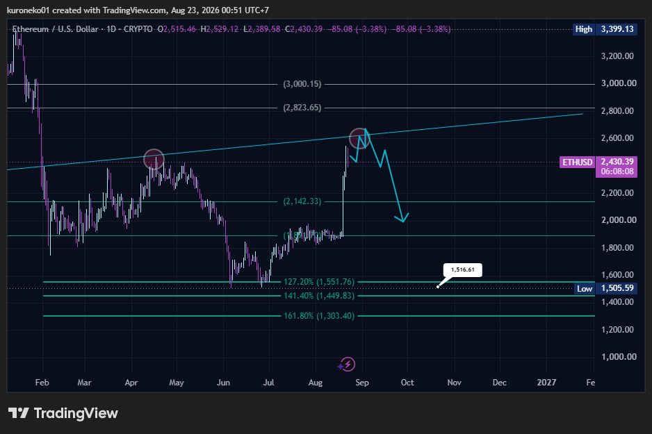Click the 1,505.59 low price value
Screen dimensions: 652x434
pos(617,288)
